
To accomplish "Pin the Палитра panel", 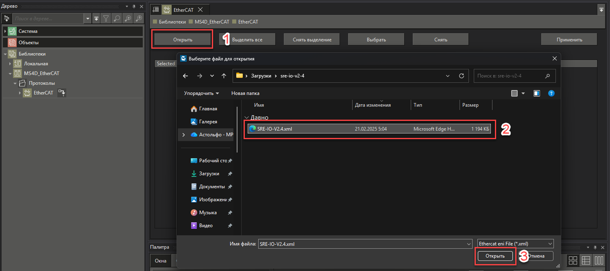I will [x=596, y=247].
